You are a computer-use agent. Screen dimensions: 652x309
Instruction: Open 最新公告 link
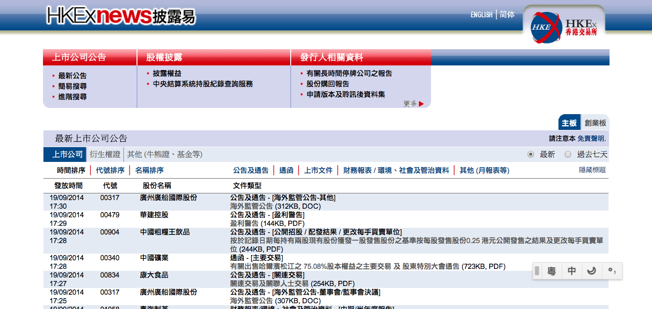73,76
